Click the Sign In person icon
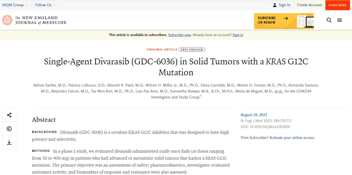 (x=275, y=5)
